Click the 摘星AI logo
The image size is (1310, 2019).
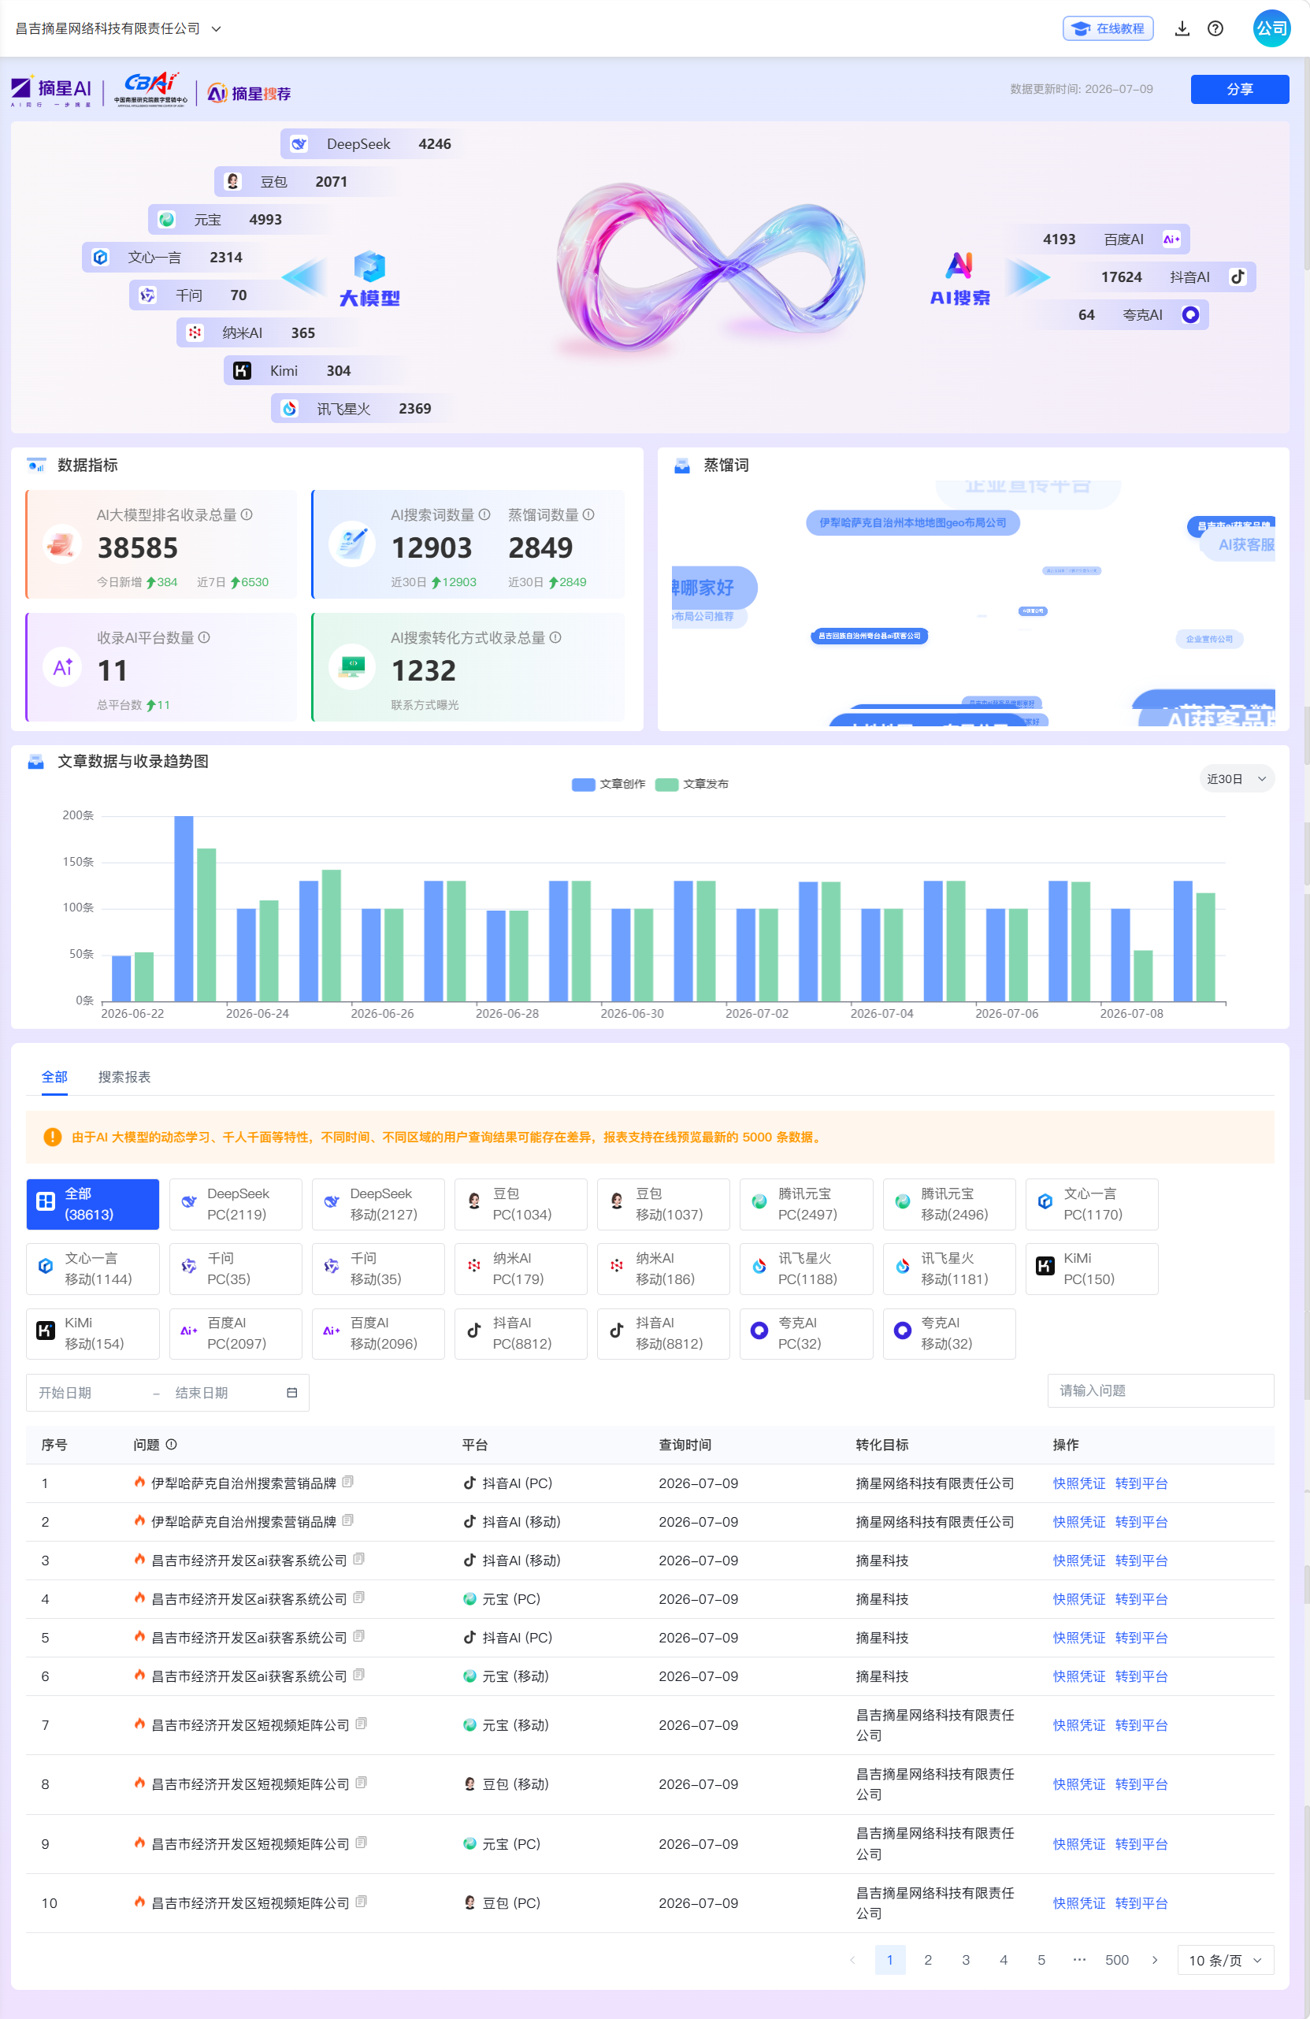click(x=52, y=90)
